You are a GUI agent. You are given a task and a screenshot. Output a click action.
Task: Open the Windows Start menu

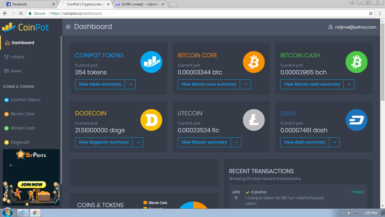click(7, 212)
